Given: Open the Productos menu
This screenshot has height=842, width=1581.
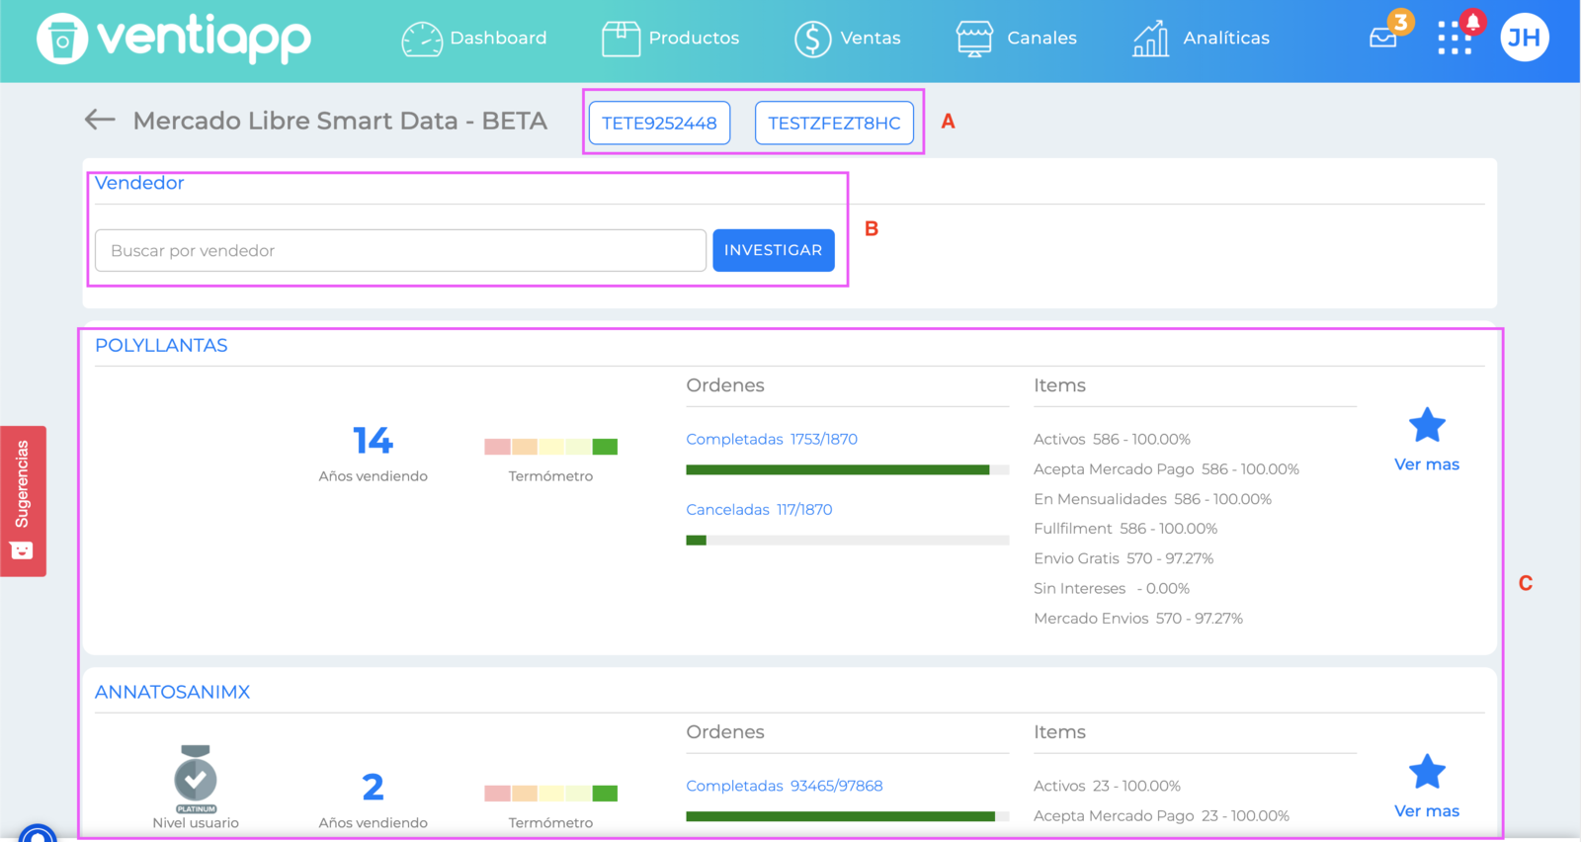Looking at the screenshot, I should coord(671,39).
